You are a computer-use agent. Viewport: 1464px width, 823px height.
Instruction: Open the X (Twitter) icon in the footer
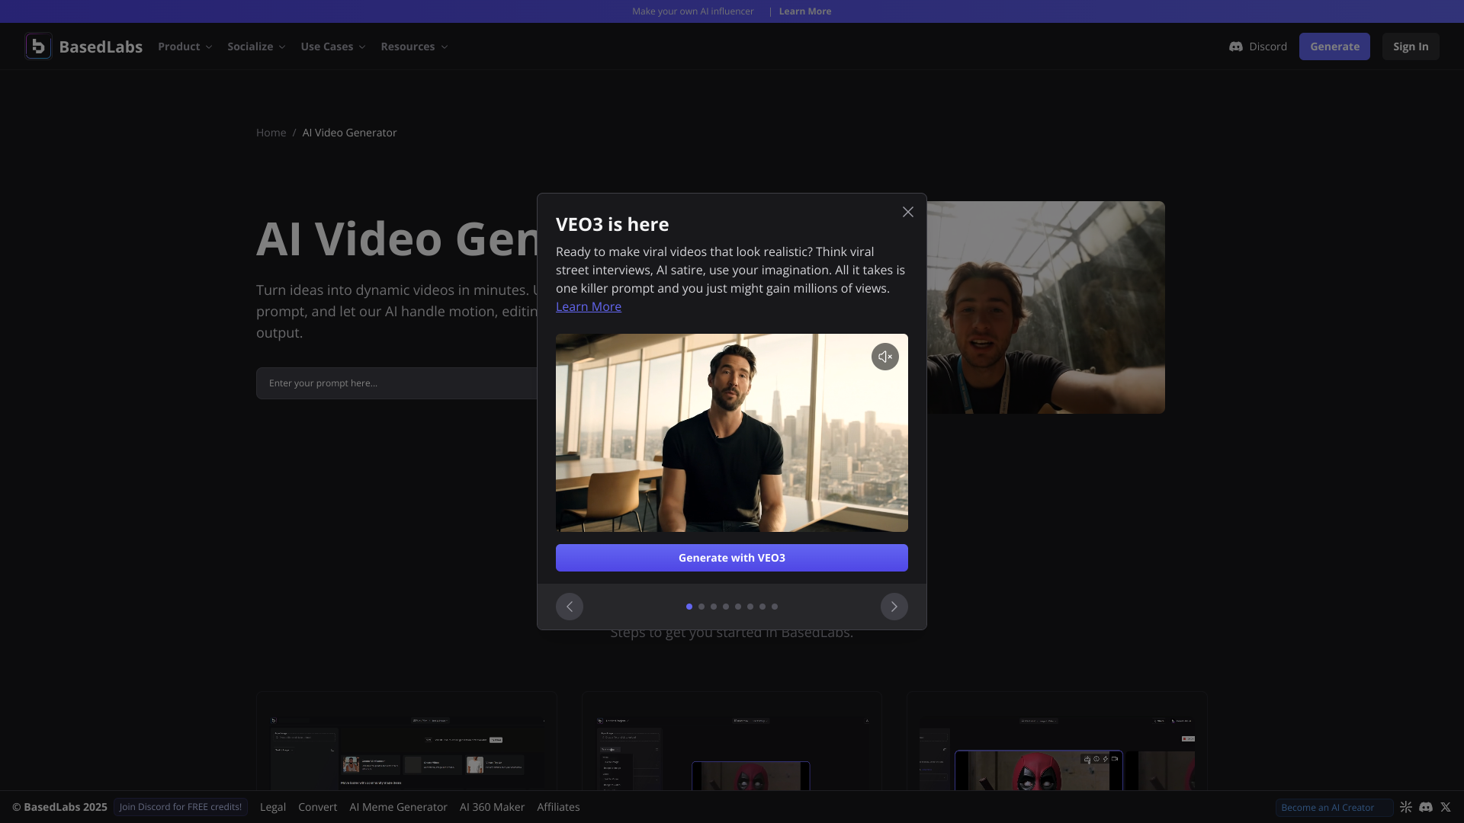click(1445, 807)
